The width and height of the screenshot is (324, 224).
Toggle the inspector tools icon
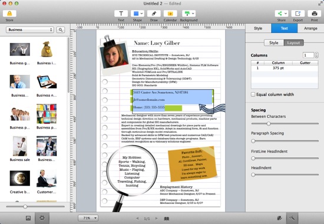pyautogui.click(x=292, y=218)
